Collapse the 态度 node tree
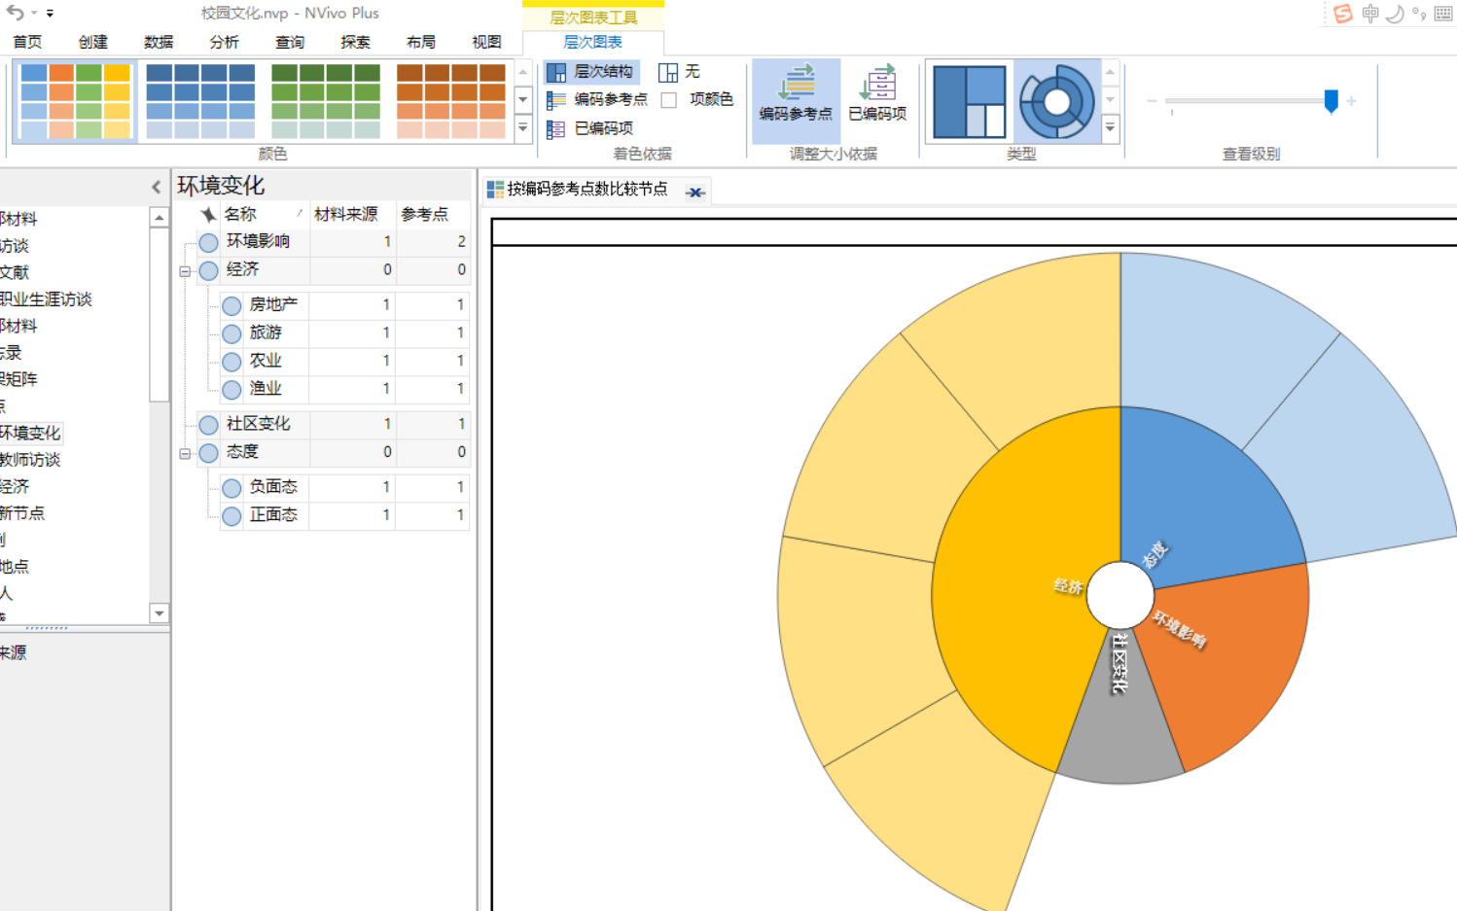This screenshot has height=911, width=1457. (185, 453)
